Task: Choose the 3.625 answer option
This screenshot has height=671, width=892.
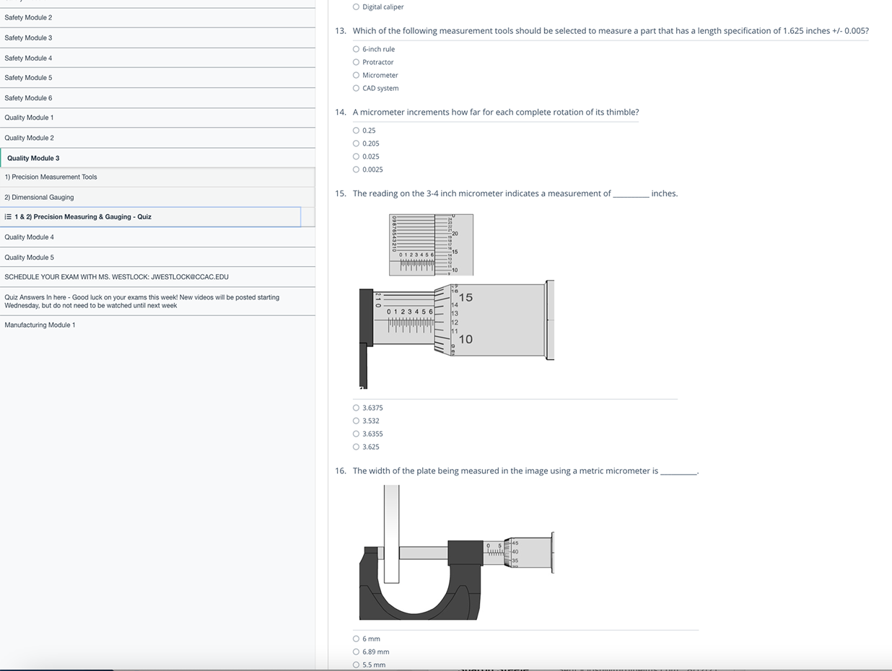Action: point(356,447)
